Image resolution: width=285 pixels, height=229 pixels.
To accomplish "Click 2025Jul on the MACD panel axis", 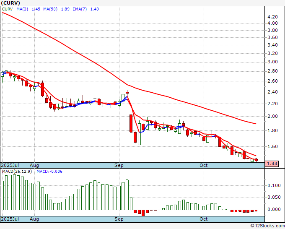I will (x=10, y=219).
